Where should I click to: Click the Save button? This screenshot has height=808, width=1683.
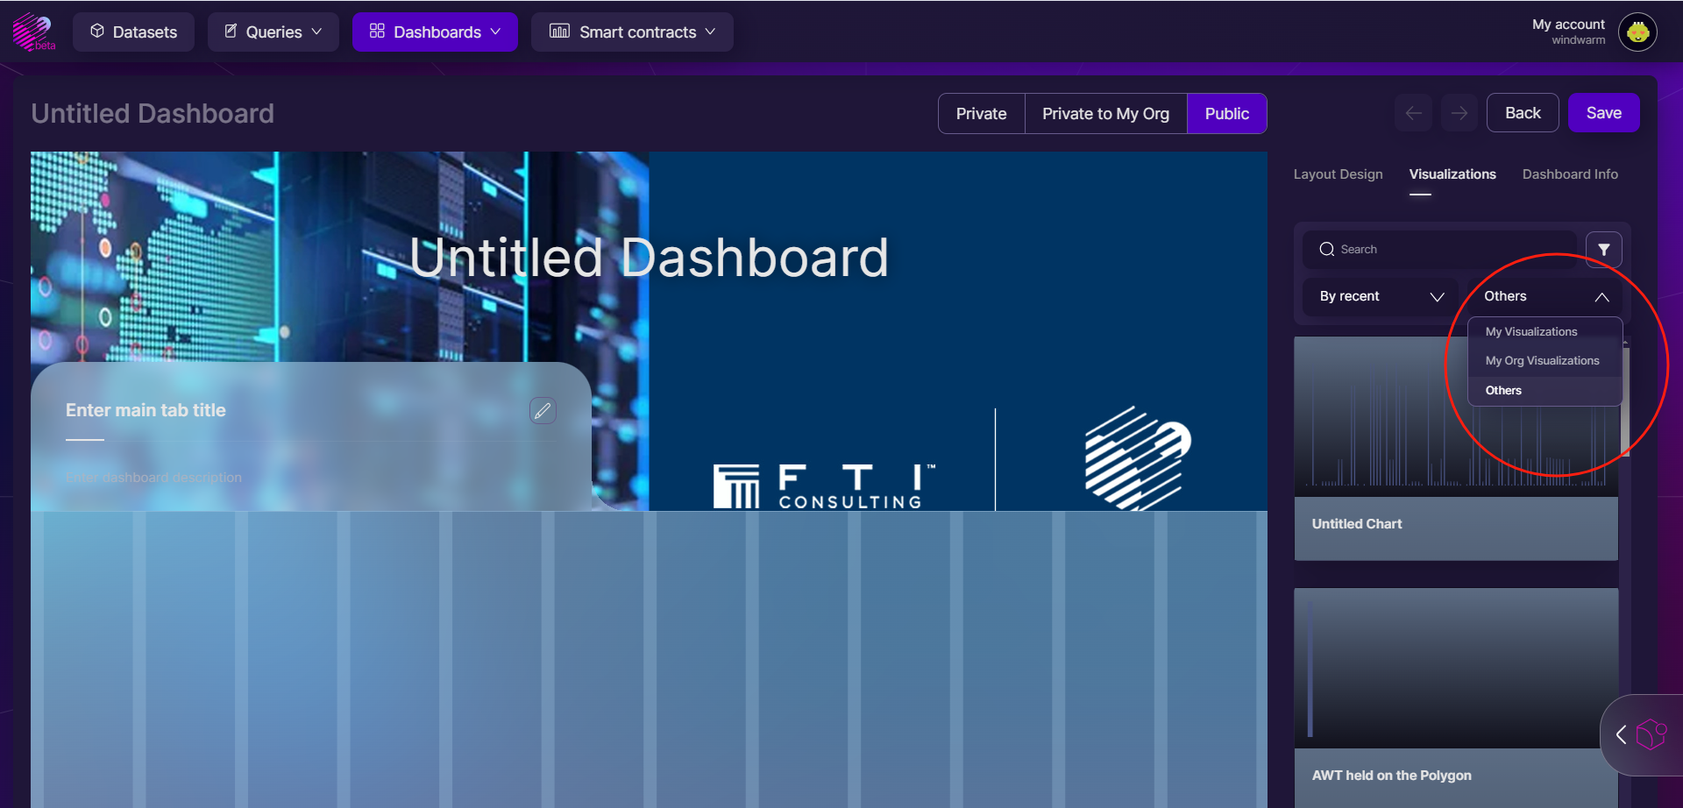coord(1603,113)
